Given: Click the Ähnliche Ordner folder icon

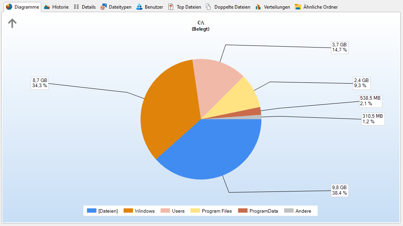Looking at the screenshot, I should (298, 7).
